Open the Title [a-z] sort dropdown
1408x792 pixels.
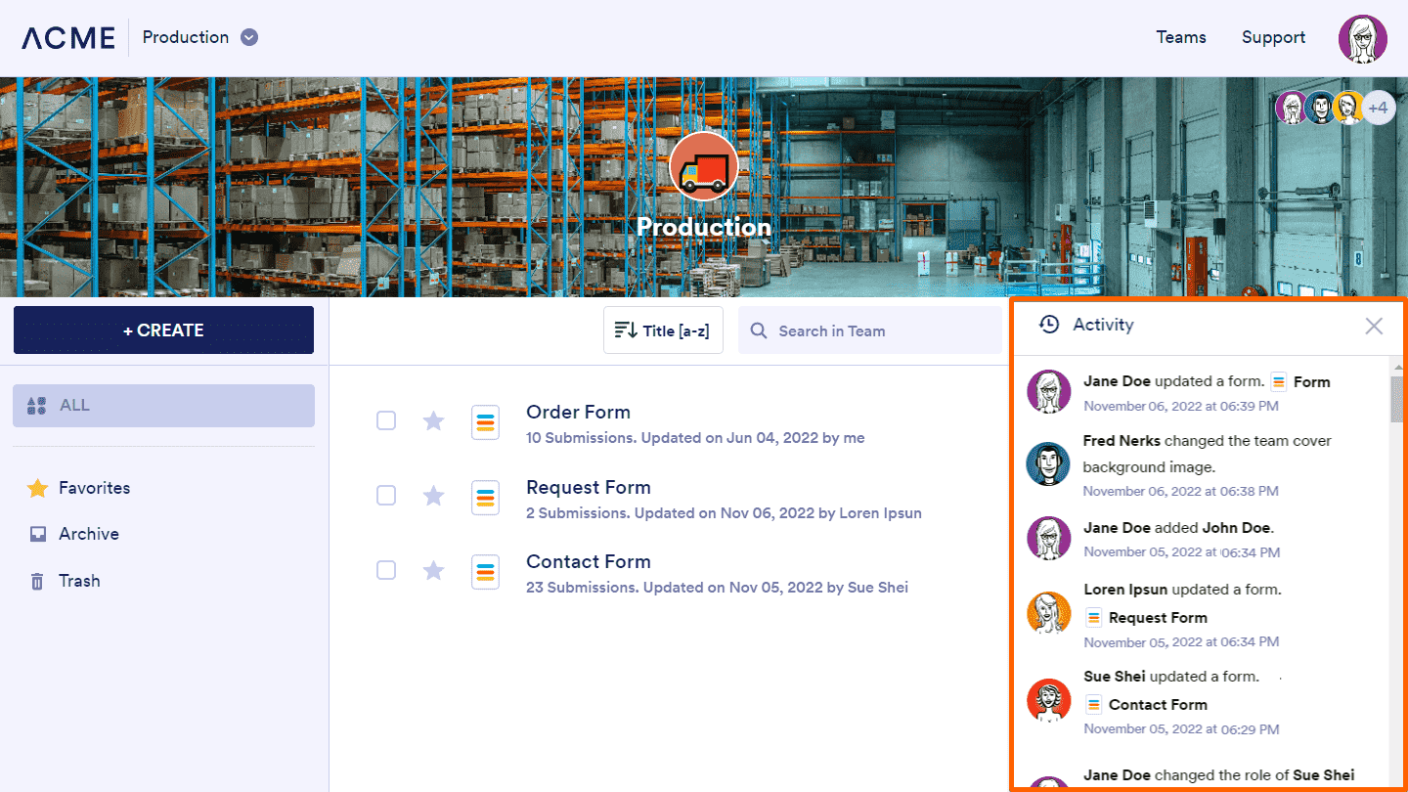coord(663,330)
